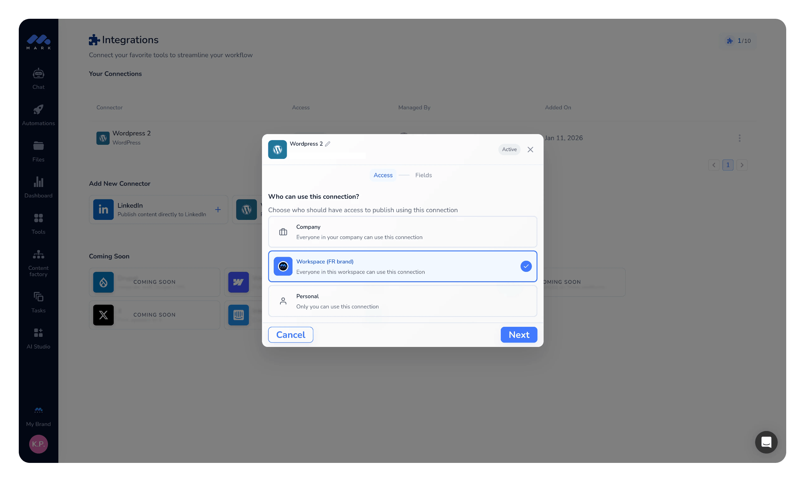This screenshot has width=805, height=481.
Task: Go to next page of connections
Action: pyautogui.click(x=742, y=165)
